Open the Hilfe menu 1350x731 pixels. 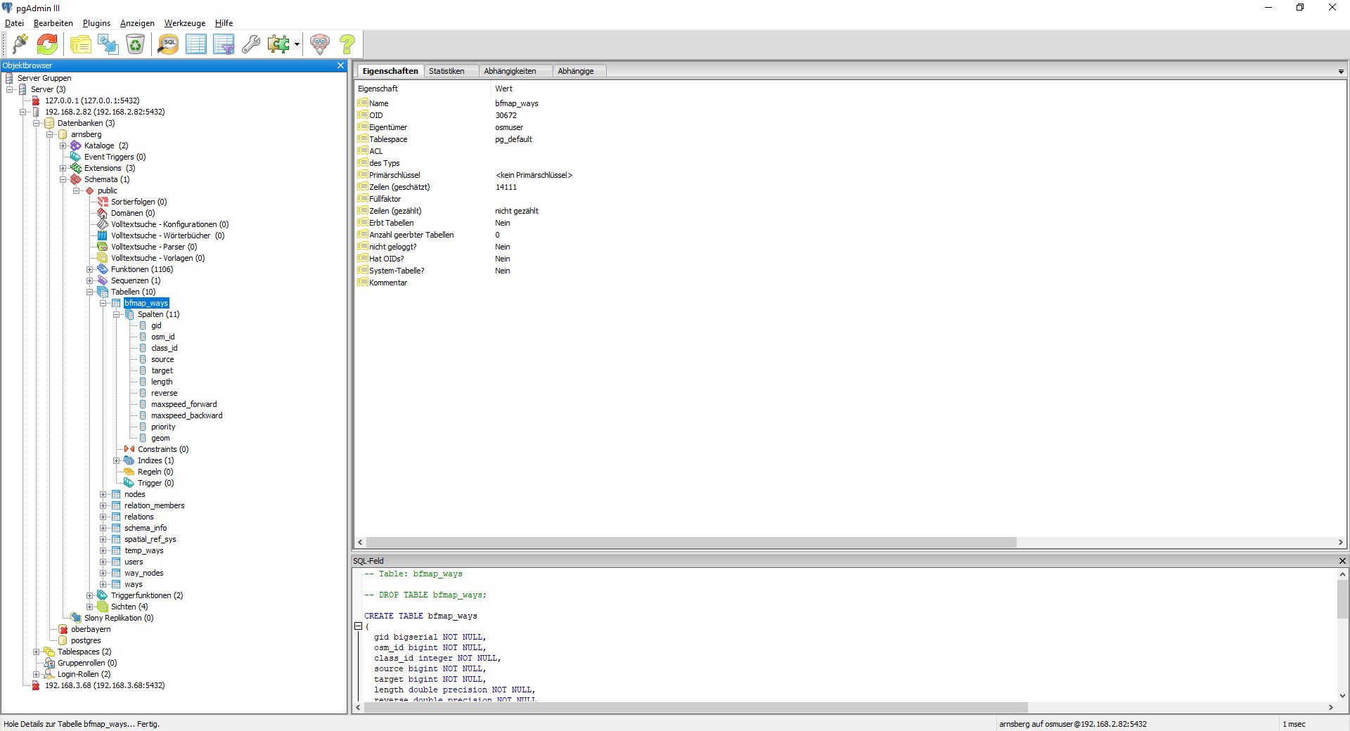pyautogui.click(x=224, y=23)
